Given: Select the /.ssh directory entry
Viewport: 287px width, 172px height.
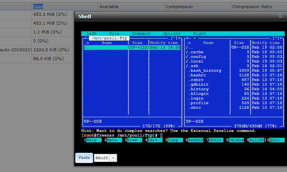Looking at the screenshot, I should (193, 66).
